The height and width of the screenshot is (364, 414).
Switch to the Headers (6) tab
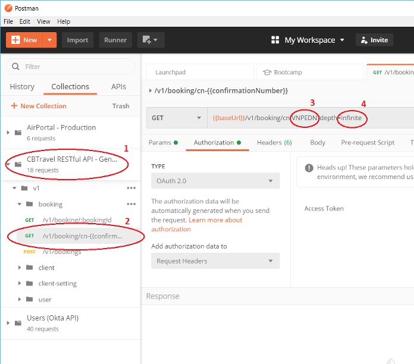tap(274, 143)
